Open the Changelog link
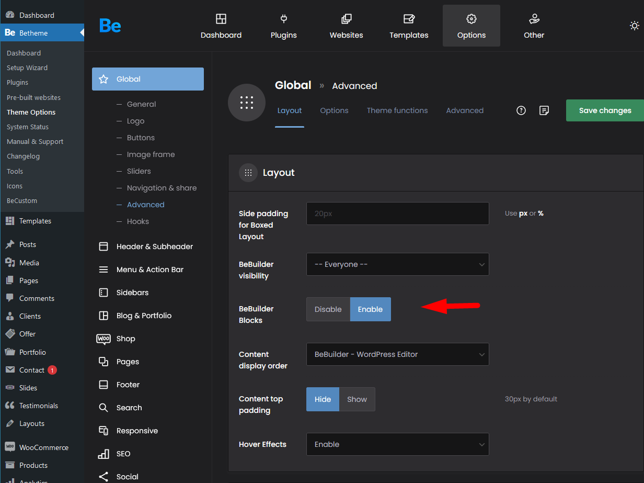This screenshot has height=483, width=644. point(23,156)
